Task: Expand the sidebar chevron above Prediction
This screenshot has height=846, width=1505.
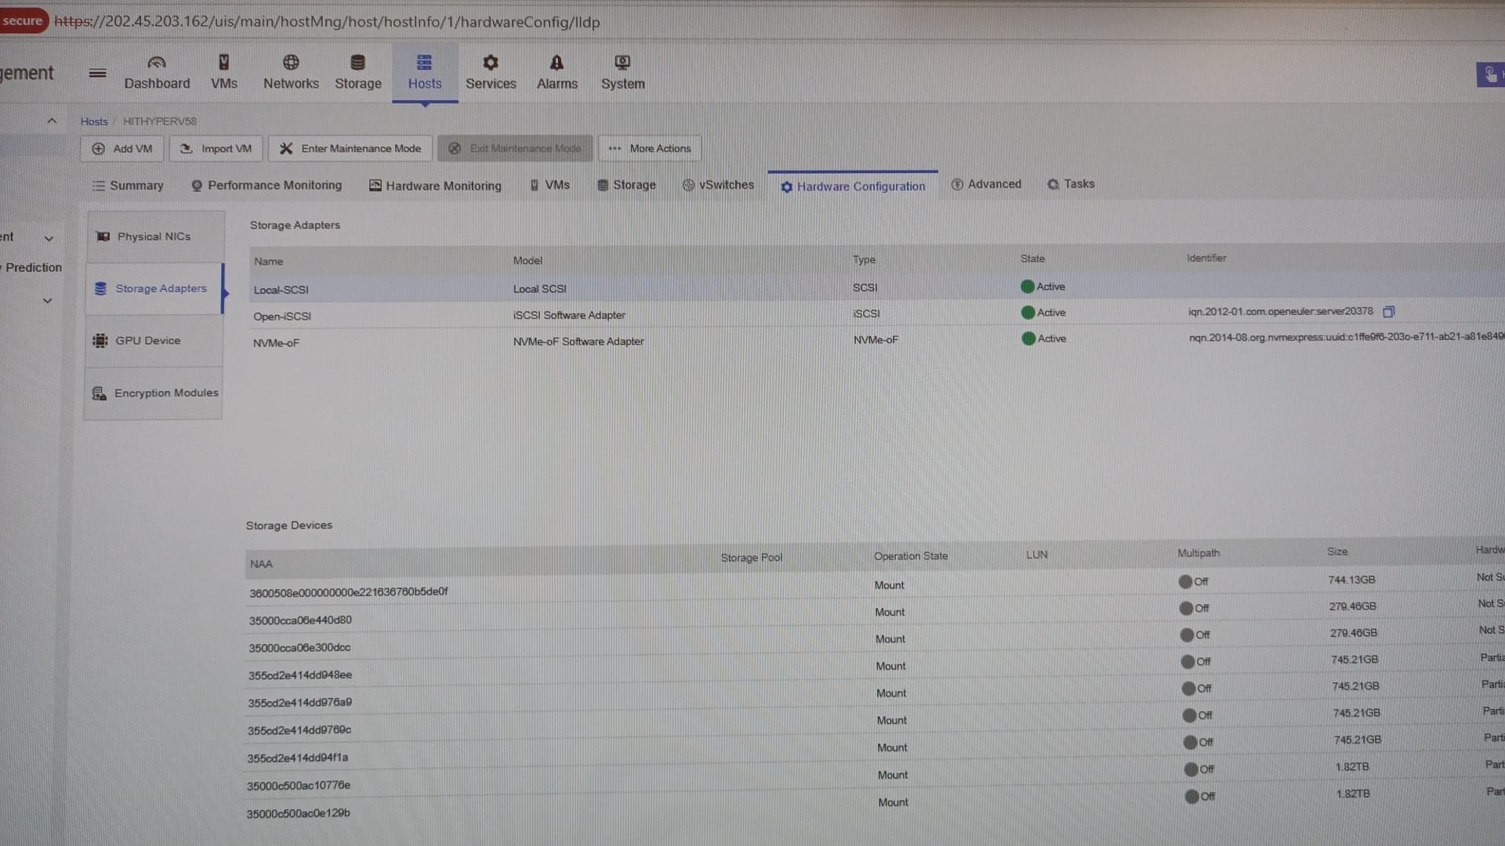Action: pyautogui.click(x=49, y=238)
